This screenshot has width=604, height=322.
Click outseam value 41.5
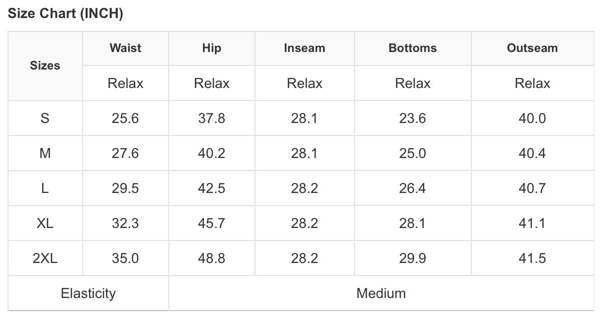point(532,258)
